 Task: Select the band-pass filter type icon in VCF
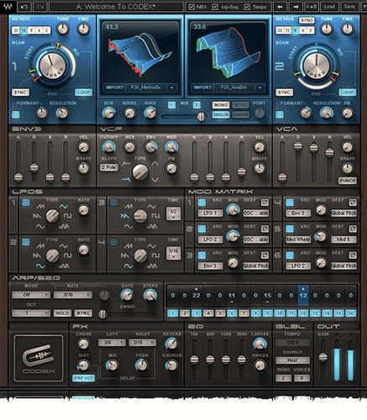(x=155, y=164)
